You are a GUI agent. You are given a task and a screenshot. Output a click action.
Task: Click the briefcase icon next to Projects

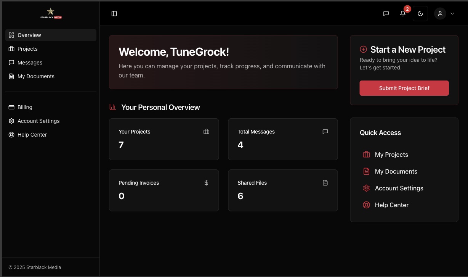coord(11,48)
